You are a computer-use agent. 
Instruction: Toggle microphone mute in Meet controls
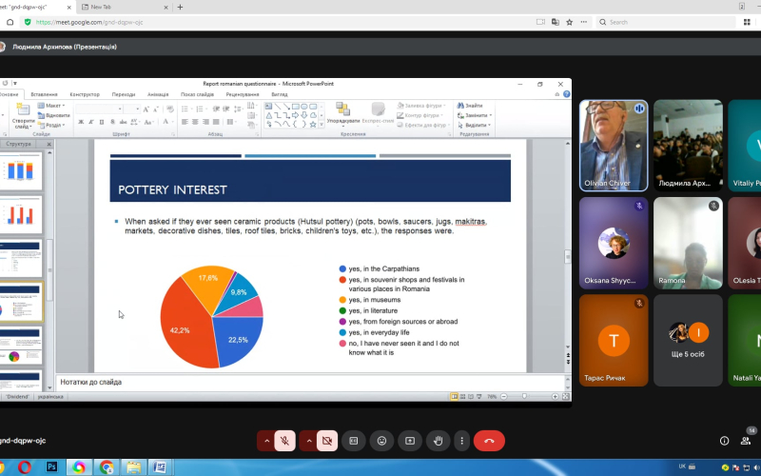point(284,441)
